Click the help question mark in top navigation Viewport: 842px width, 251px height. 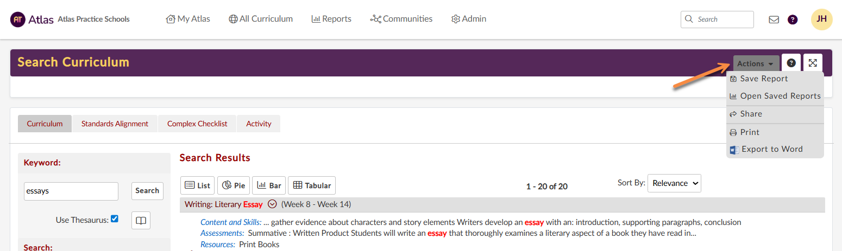793,20
